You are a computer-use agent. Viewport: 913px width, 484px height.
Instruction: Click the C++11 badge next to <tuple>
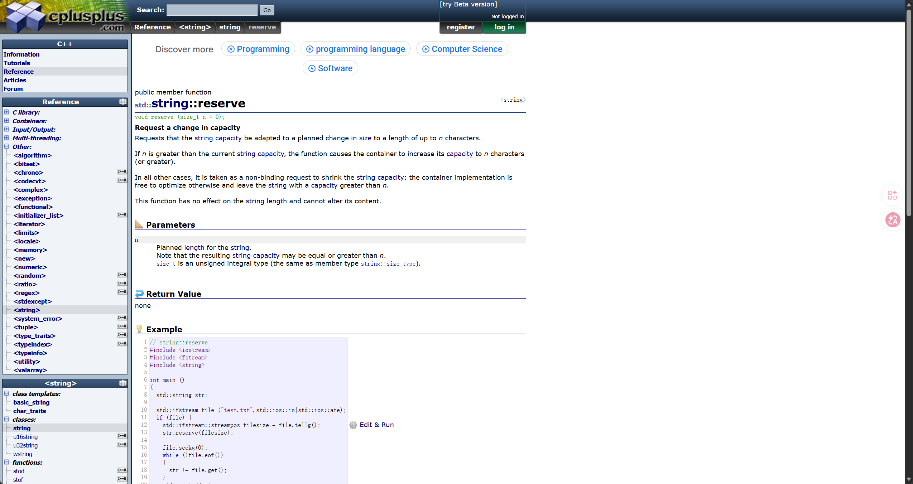click(122, 326)
